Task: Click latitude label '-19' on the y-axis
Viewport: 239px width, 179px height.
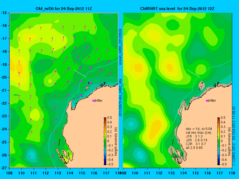Action: (4, 65)
